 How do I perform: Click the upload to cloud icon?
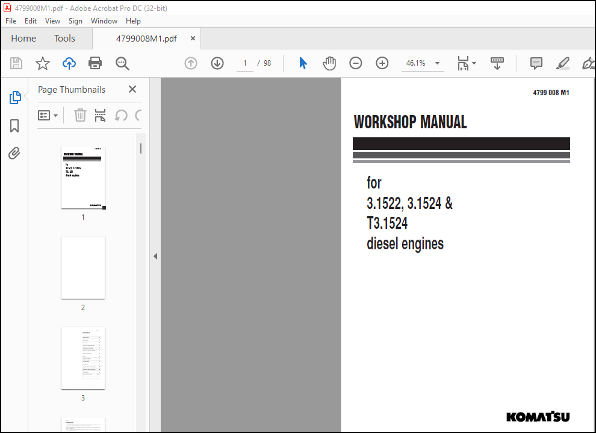pos(69,63)
